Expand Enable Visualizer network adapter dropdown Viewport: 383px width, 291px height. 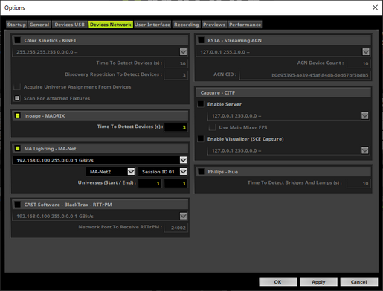[x=365, y=150]
